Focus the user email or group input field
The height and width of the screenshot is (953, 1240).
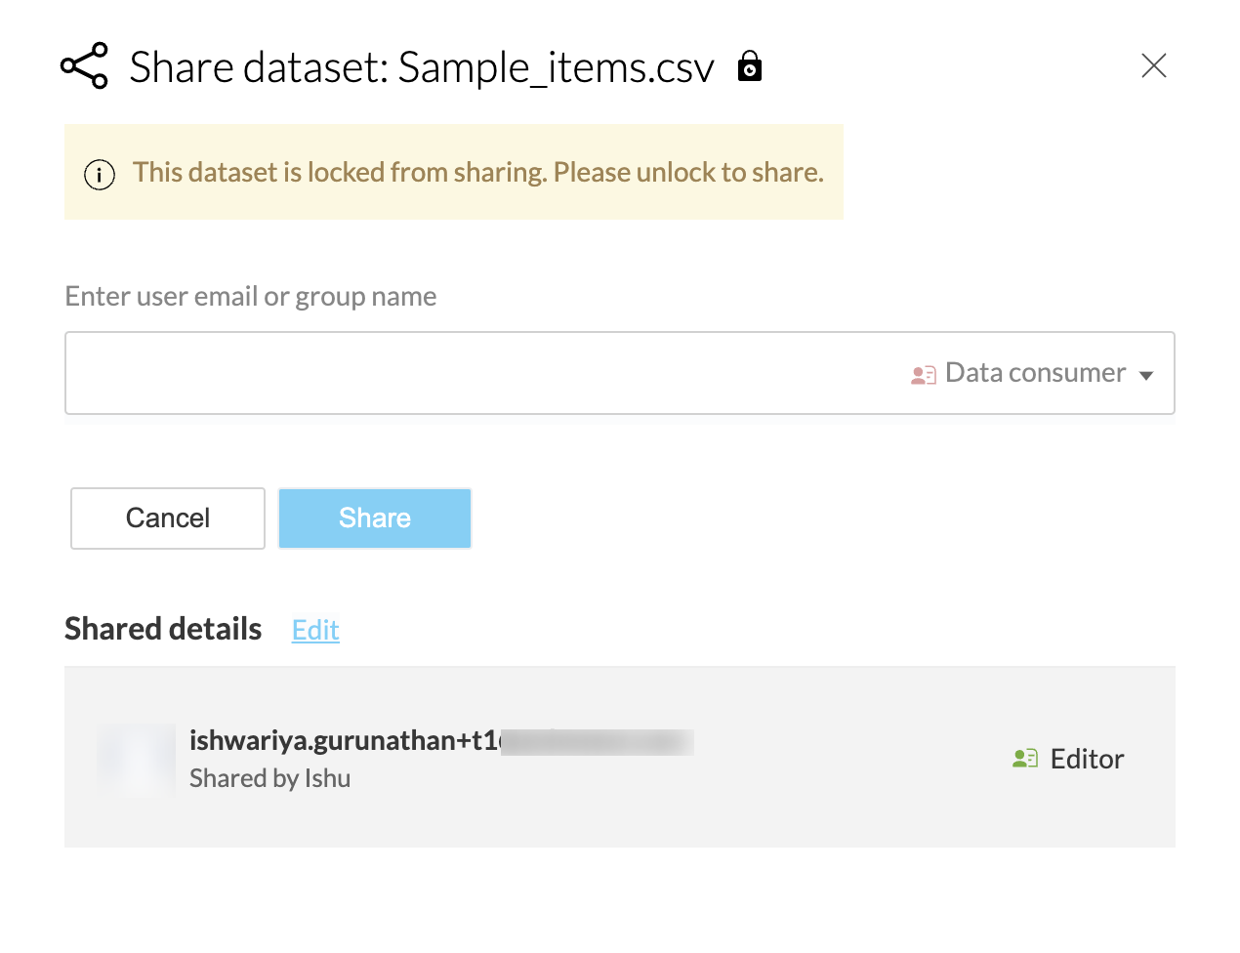point(478,373)
